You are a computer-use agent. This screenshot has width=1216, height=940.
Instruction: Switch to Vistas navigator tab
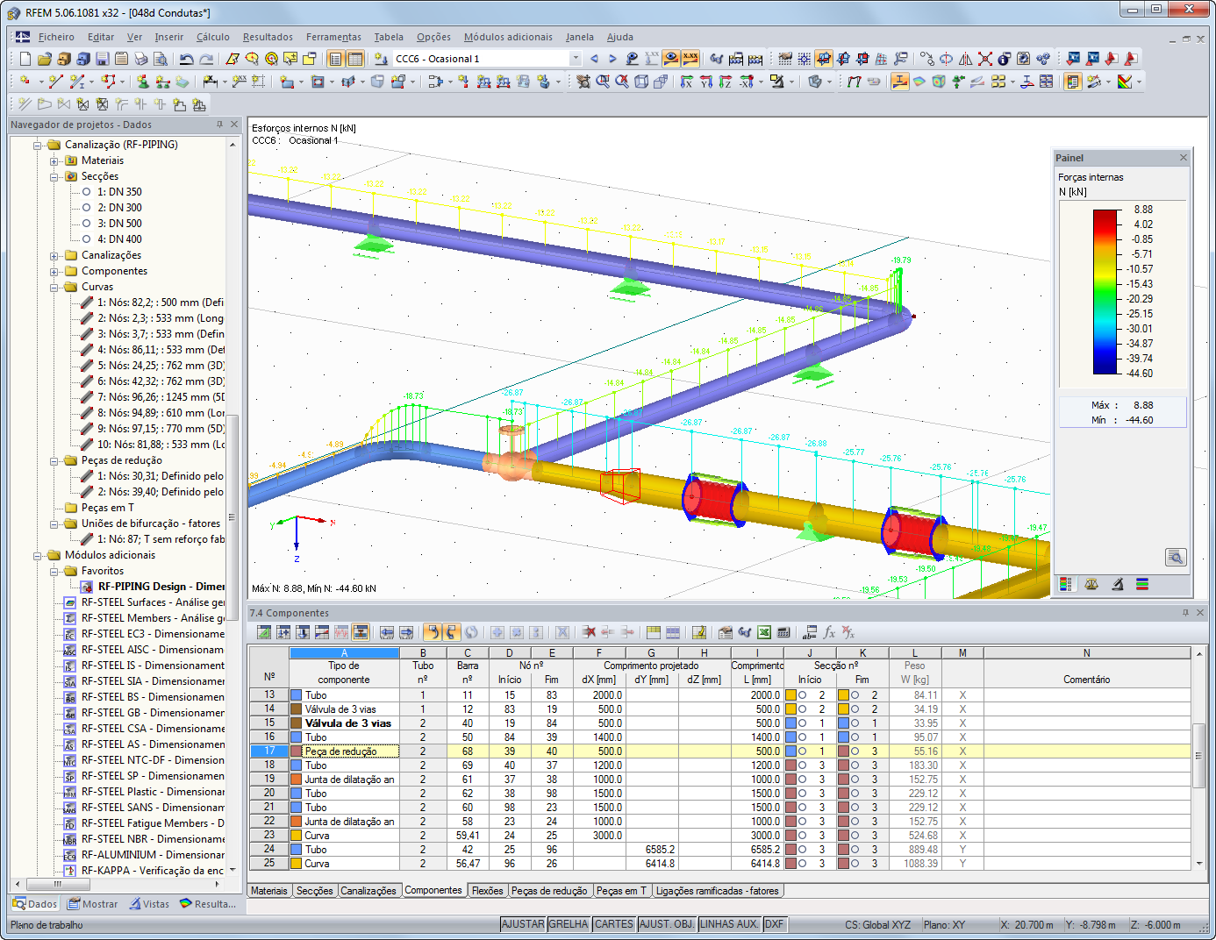tap(149, 904)
